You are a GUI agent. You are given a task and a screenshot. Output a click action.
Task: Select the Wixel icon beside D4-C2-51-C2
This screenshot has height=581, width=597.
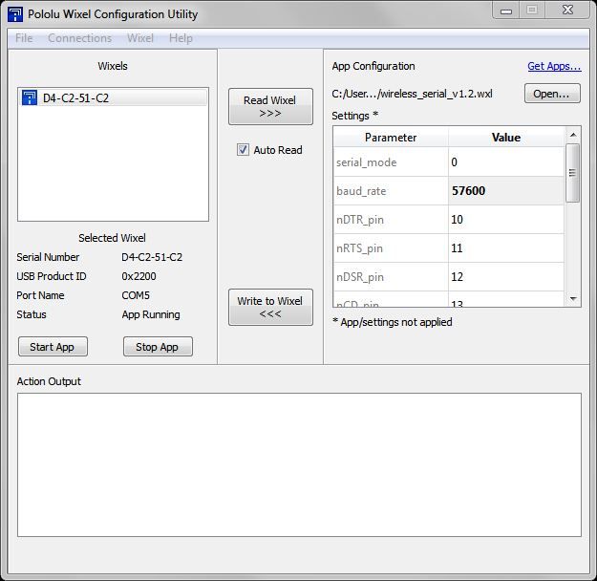(x=30, y=97)
